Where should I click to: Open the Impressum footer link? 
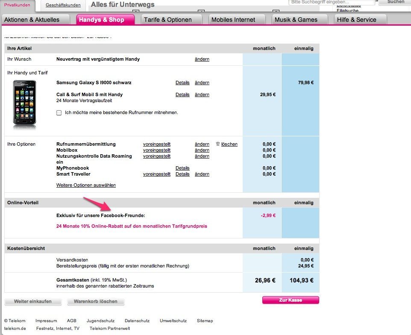click(46, 320)
